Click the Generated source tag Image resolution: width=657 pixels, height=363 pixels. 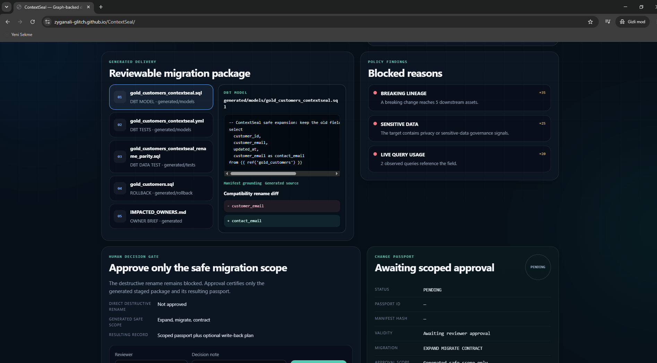(x=282, y=183)
